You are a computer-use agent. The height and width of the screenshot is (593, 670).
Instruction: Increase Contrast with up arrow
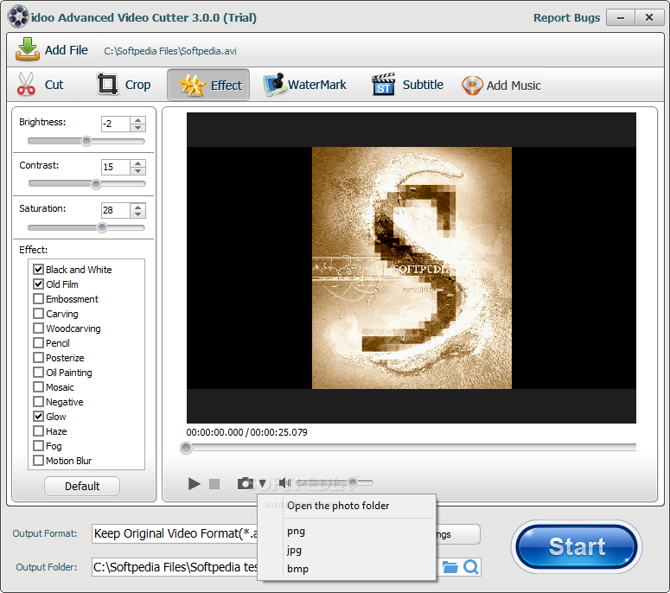tap(137, 163)
